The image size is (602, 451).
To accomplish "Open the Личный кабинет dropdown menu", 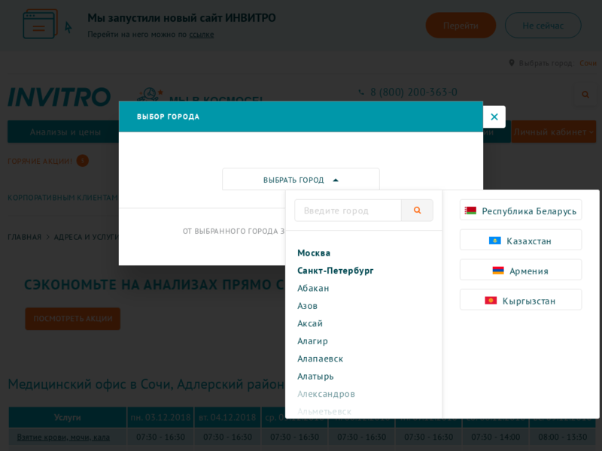I will [553, 132].
